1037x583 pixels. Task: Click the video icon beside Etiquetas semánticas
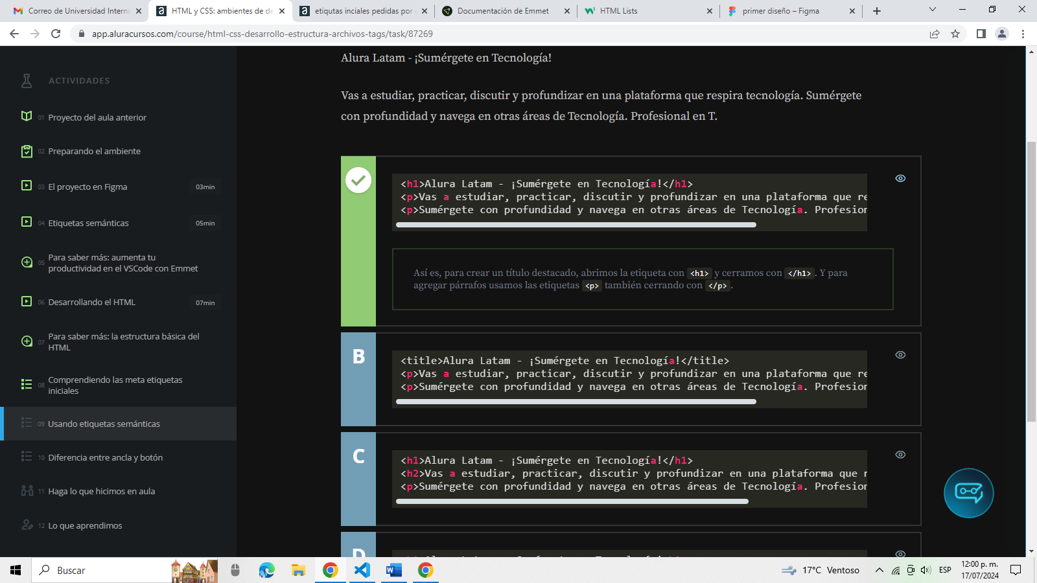pos(27,222)
